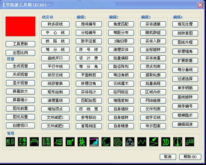Click the green spiral icon
Viewport: 206px width, 165px height.
pos(118,142)
